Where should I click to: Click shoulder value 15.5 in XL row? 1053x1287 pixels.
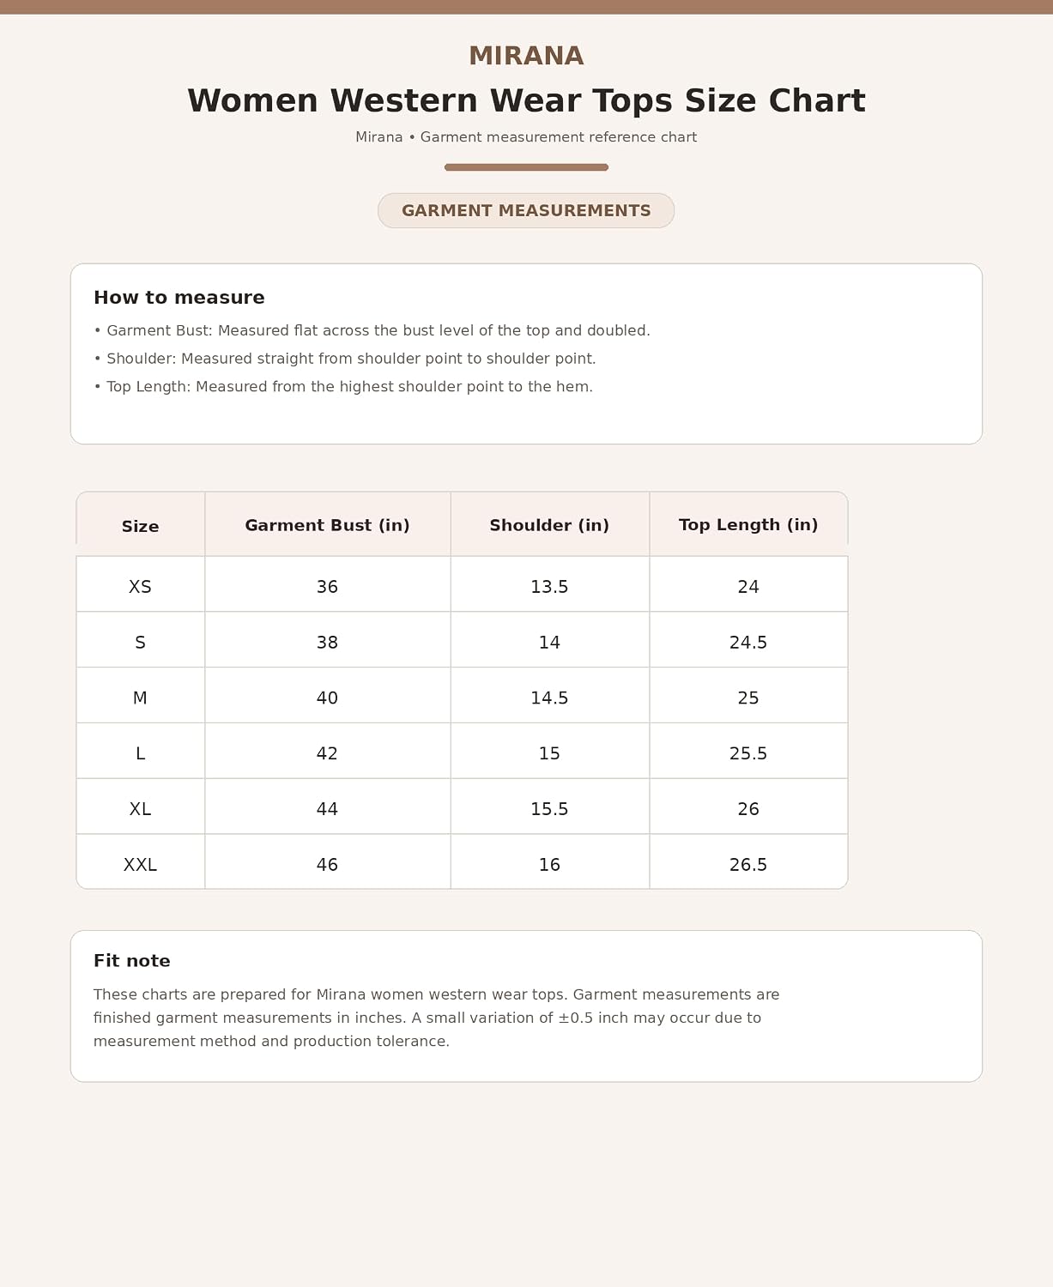point(550,809)
